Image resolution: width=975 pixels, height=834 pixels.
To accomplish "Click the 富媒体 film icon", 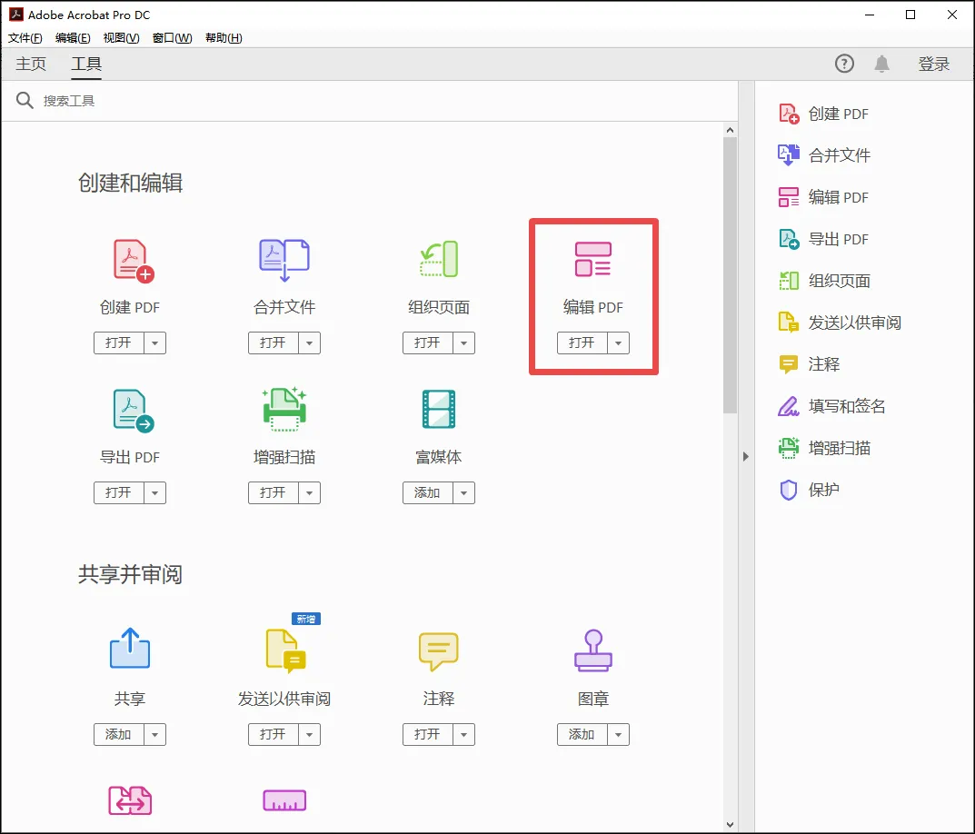I will pyautogui.click(x=439, y=409).
